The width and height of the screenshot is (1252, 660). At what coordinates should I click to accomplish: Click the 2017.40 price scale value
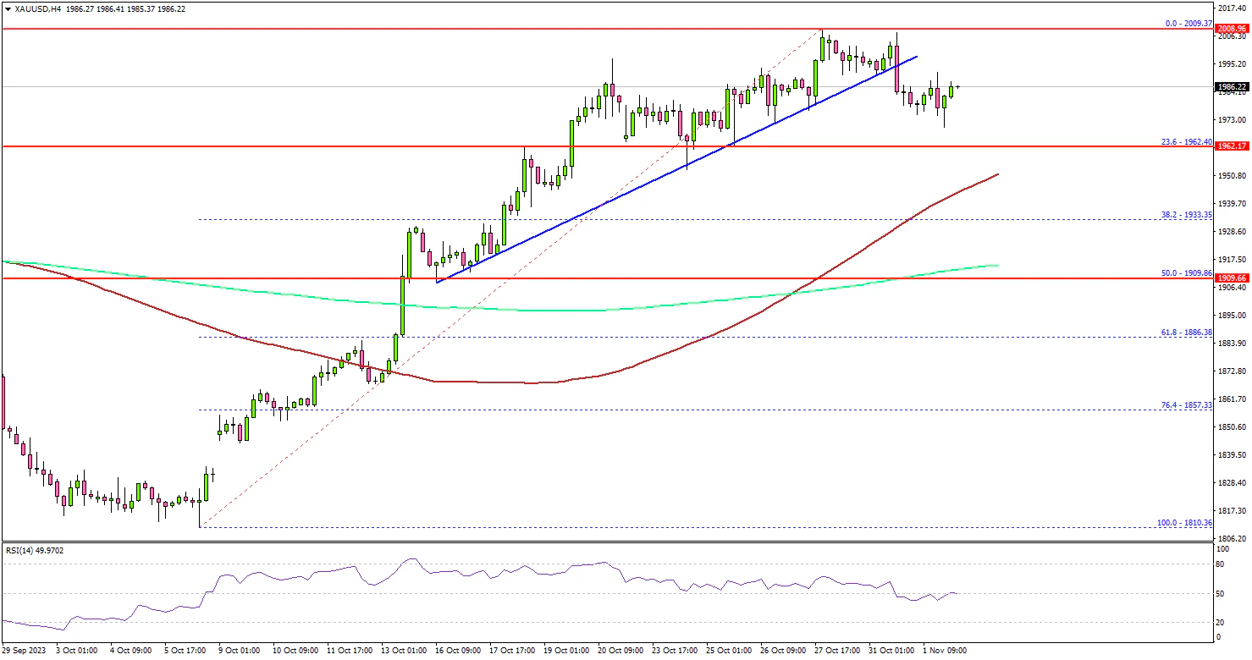click(x=1233, y=8)
